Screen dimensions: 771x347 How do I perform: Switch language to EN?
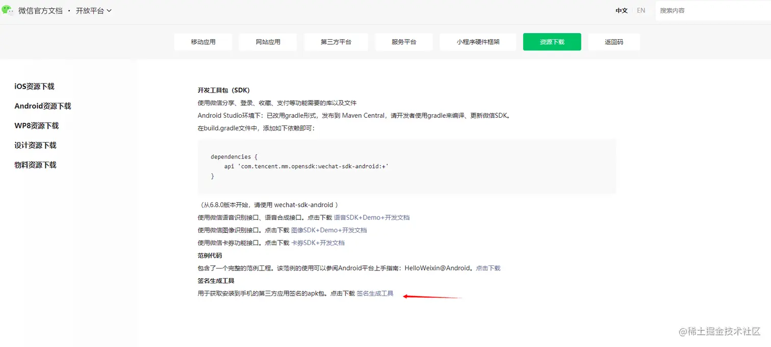641,11
